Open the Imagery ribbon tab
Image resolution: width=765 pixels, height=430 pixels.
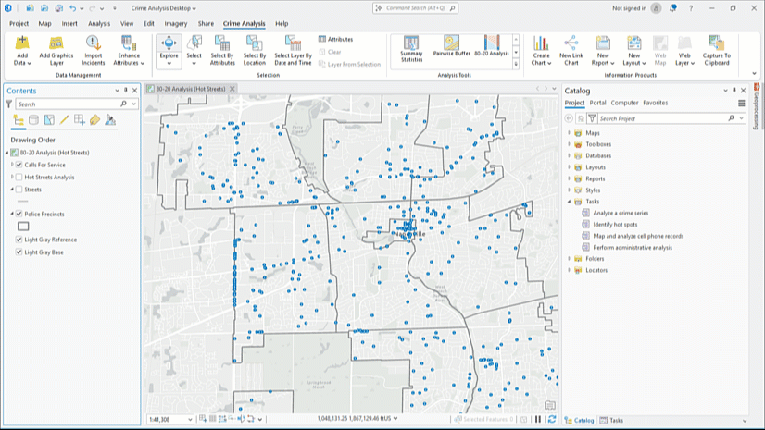pyautogui.click(x=176, y=23)
